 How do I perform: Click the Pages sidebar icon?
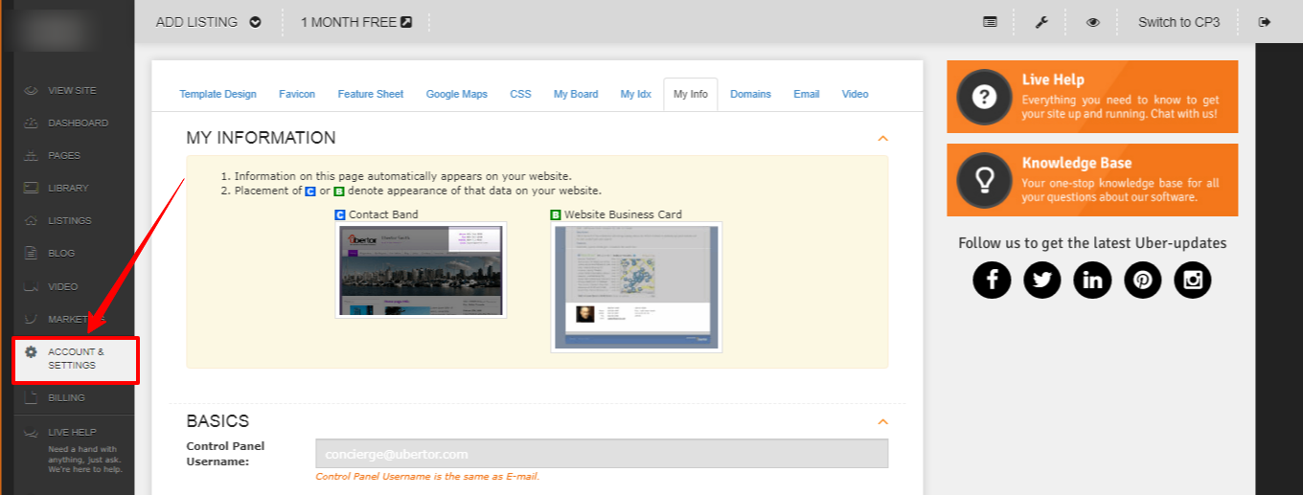[x=31, y=155]
